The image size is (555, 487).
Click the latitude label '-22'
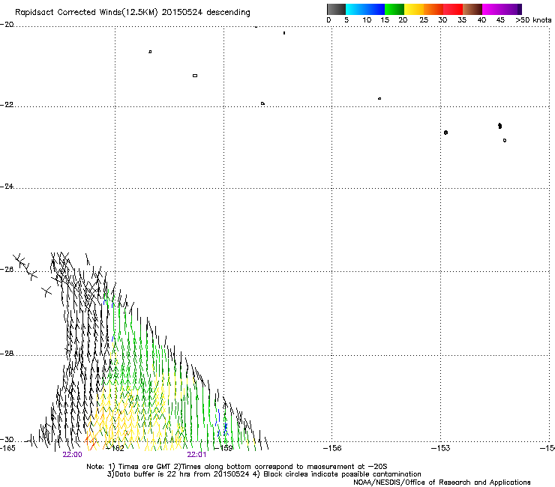point(7,105)
